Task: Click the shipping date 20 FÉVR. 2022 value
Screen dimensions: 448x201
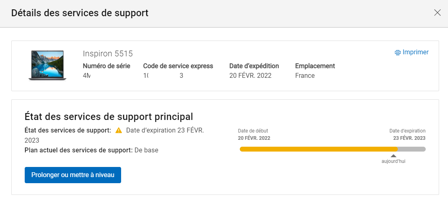Action: tap(250, 76)
